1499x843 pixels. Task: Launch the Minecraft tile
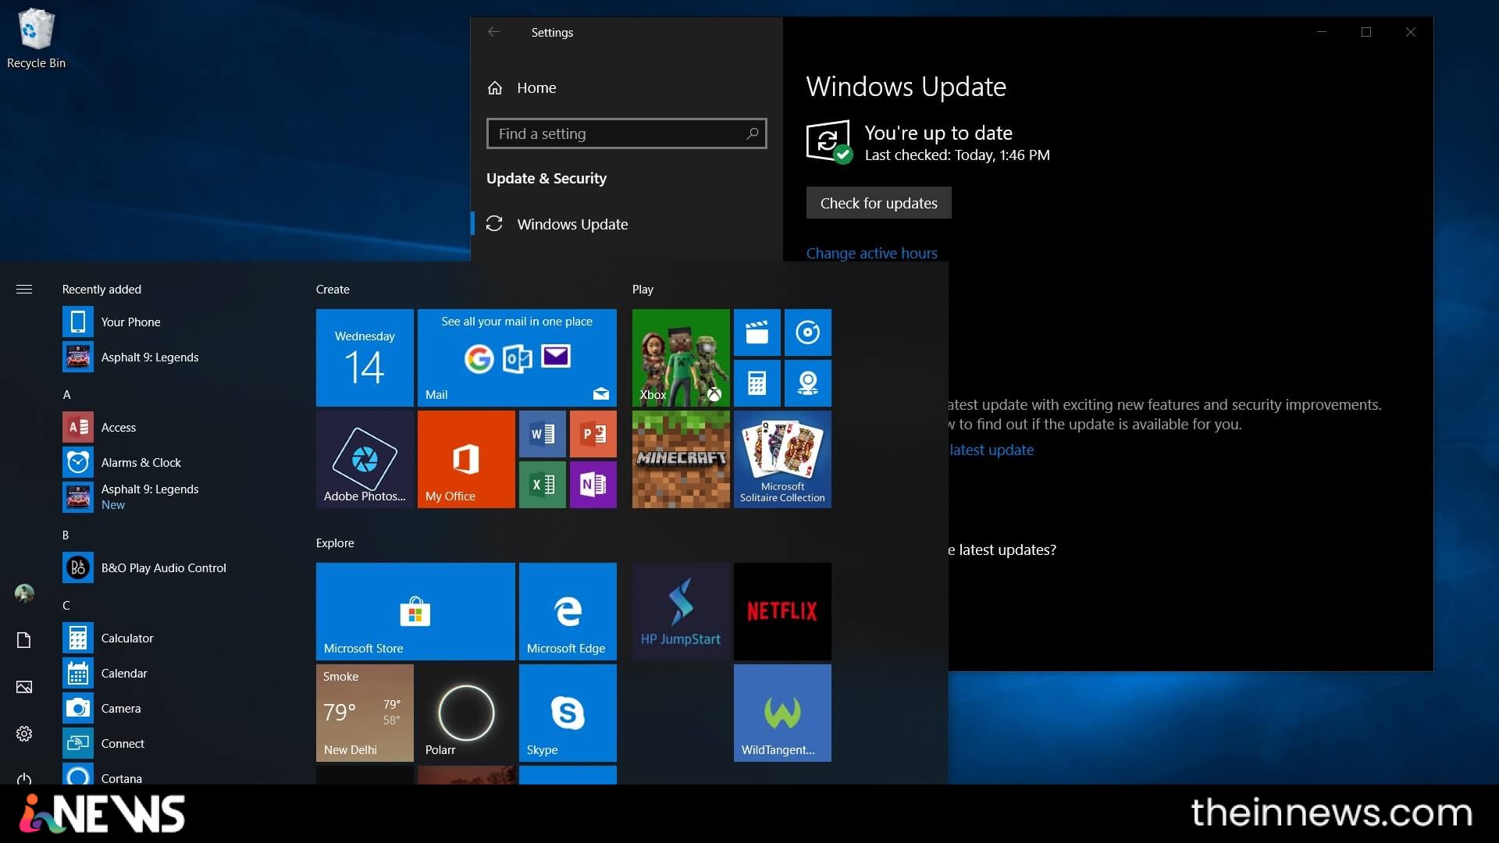[x=681, y=459]
